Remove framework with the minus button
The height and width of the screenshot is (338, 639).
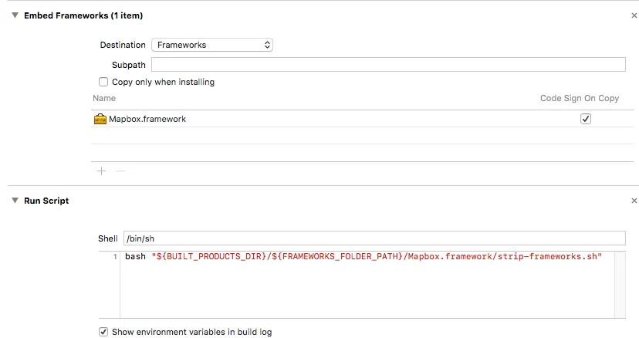pos(120,171)
